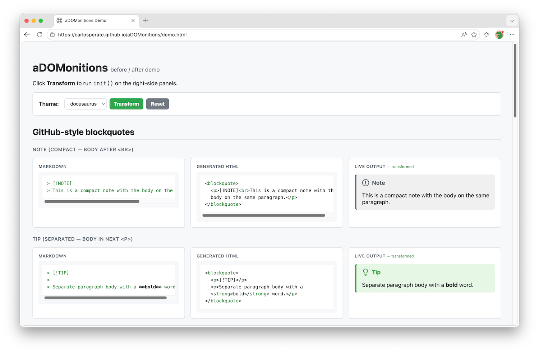Click the URL address bar field
539x353 pixels.
point(252,35)
